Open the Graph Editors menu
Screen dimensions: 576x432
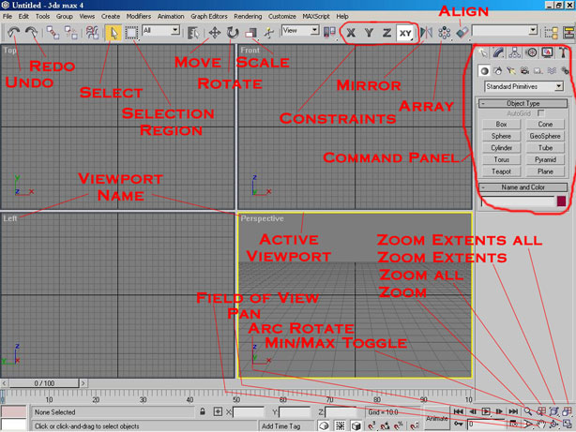pos(208,16)
